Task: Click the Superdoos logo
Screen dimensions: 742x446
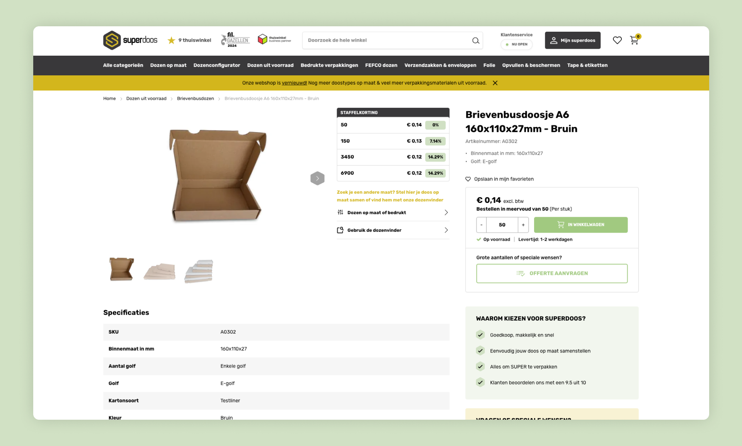Action: (130, 40)
